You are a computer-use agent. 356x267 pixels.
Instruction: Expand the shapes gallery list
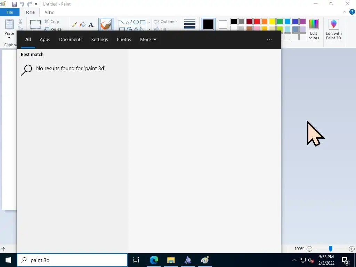149,29
